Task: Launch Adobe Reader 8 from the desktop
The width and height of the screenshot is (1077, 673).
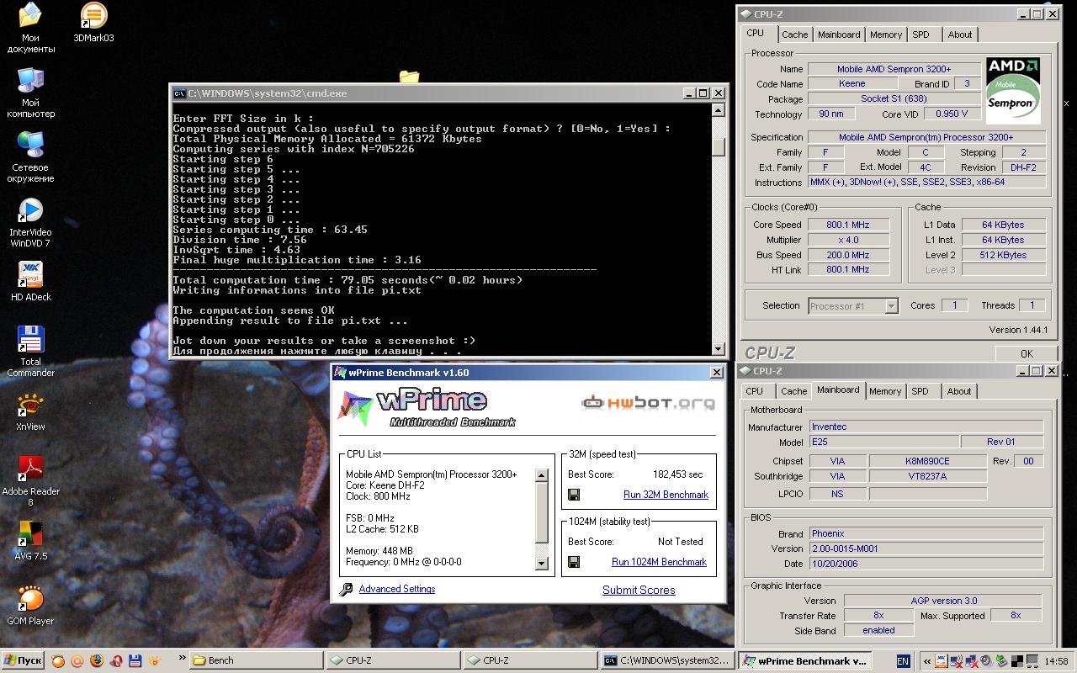Action: 30,481
